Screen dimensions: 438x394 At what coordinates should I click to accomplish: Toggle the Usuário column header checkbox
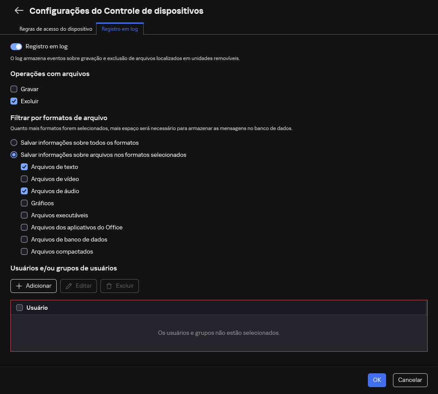pos(19,307)
